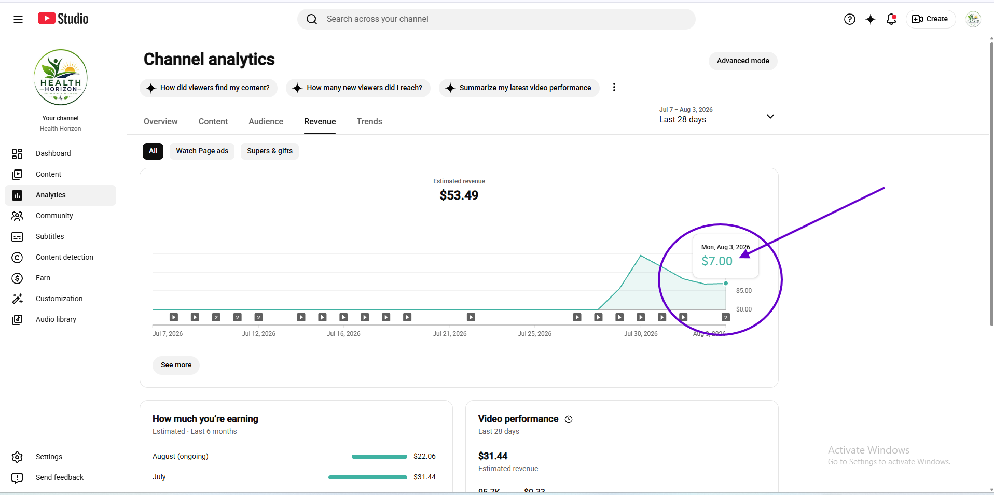Open the hamburger navigation menu

pos(18,19)
